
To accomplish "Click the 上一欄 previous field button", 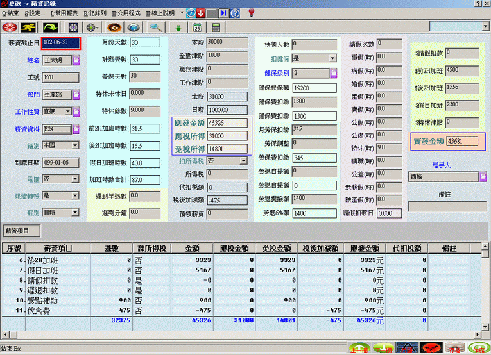I will click(359, 348).
